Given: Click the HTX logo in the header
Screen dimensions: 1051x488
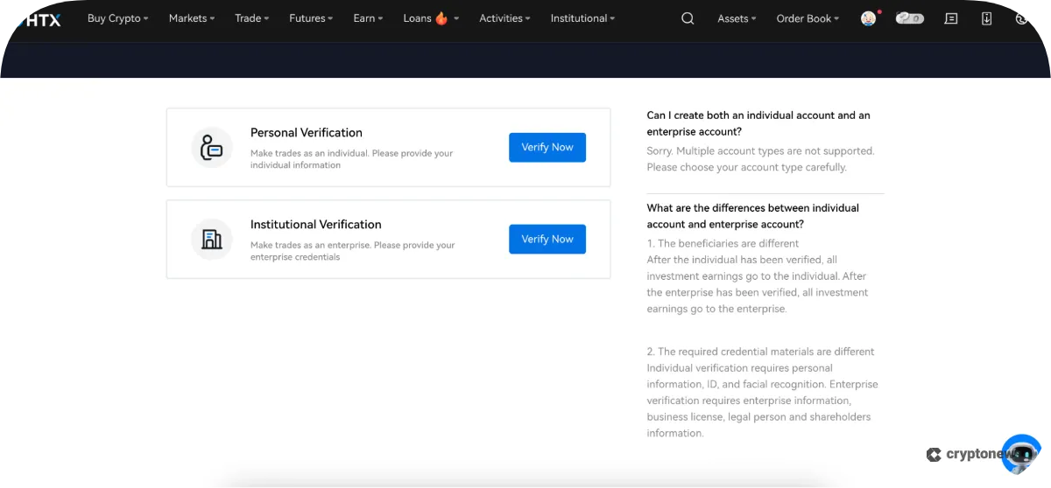Looking at the screenshot, I should [x=39, y=19].
